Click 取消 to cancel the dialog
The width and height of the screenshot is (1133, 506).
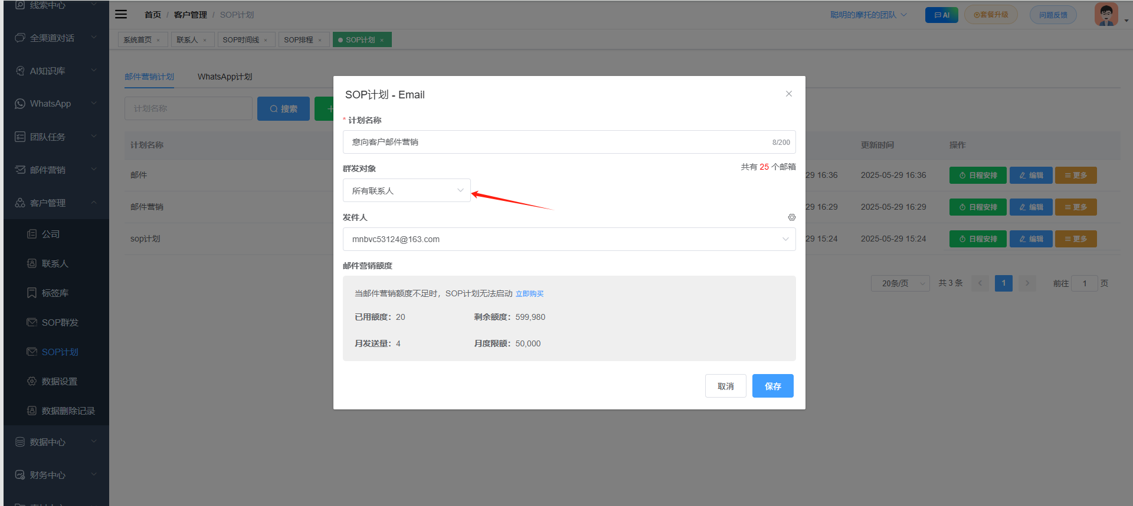(x=725, y=386)
